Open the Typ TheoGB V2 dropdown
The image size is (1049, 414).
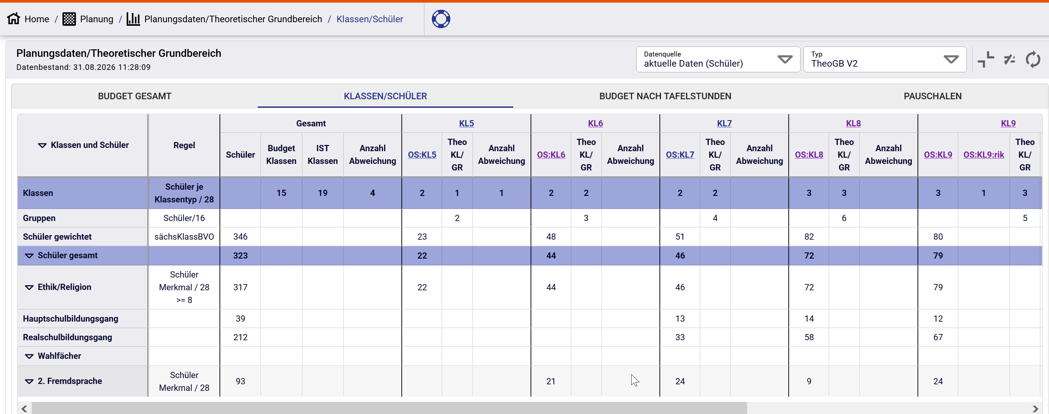tap(884, 59)
